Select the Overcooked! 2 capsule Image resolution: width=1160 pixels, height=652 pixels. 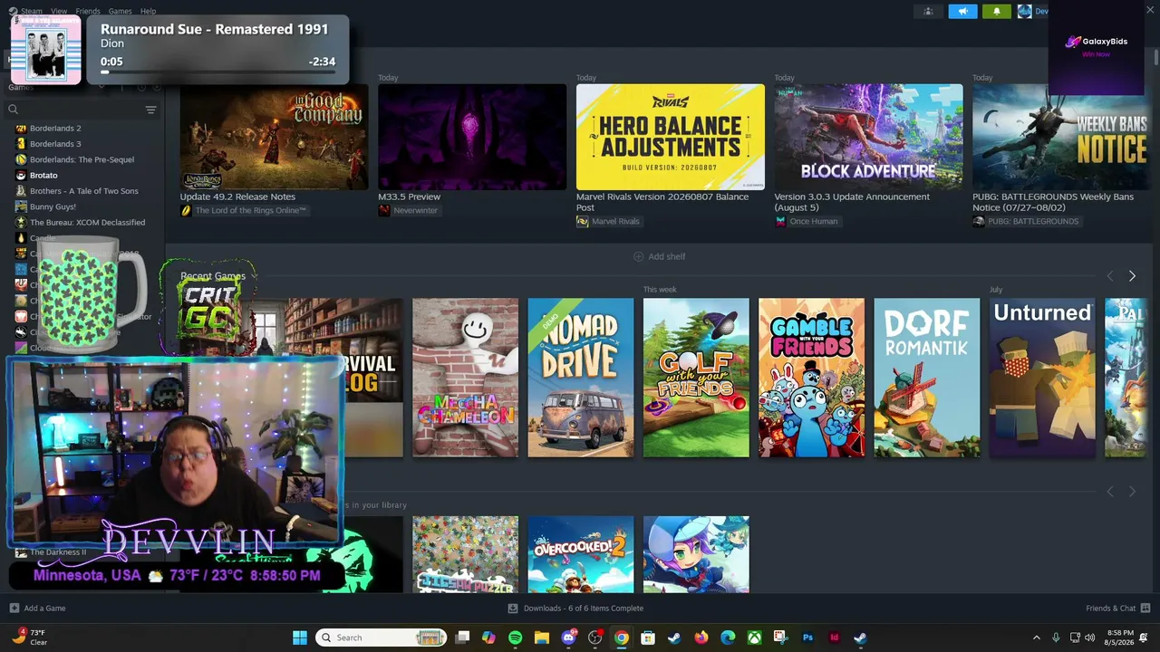[x=581, y=554]
